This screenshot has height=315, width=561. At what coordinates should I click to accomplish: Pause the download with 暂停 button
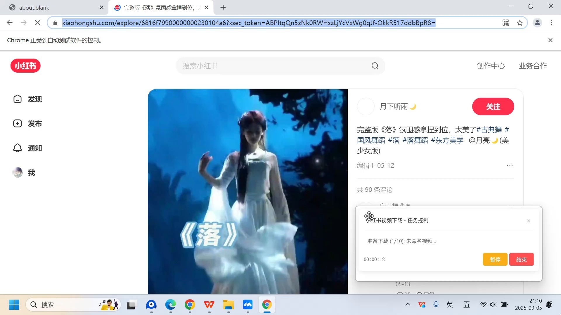point(495,259)
